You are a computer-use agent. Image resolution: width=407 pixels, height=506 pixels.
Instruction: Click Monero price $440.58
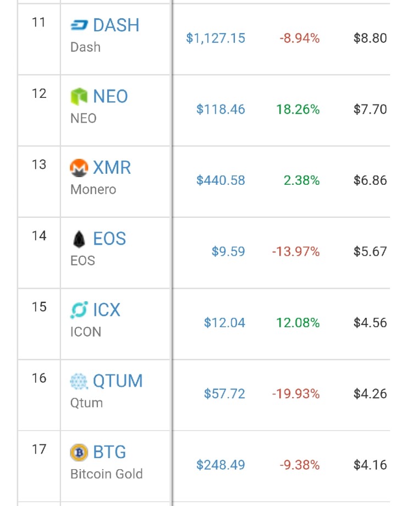[221, 180]
